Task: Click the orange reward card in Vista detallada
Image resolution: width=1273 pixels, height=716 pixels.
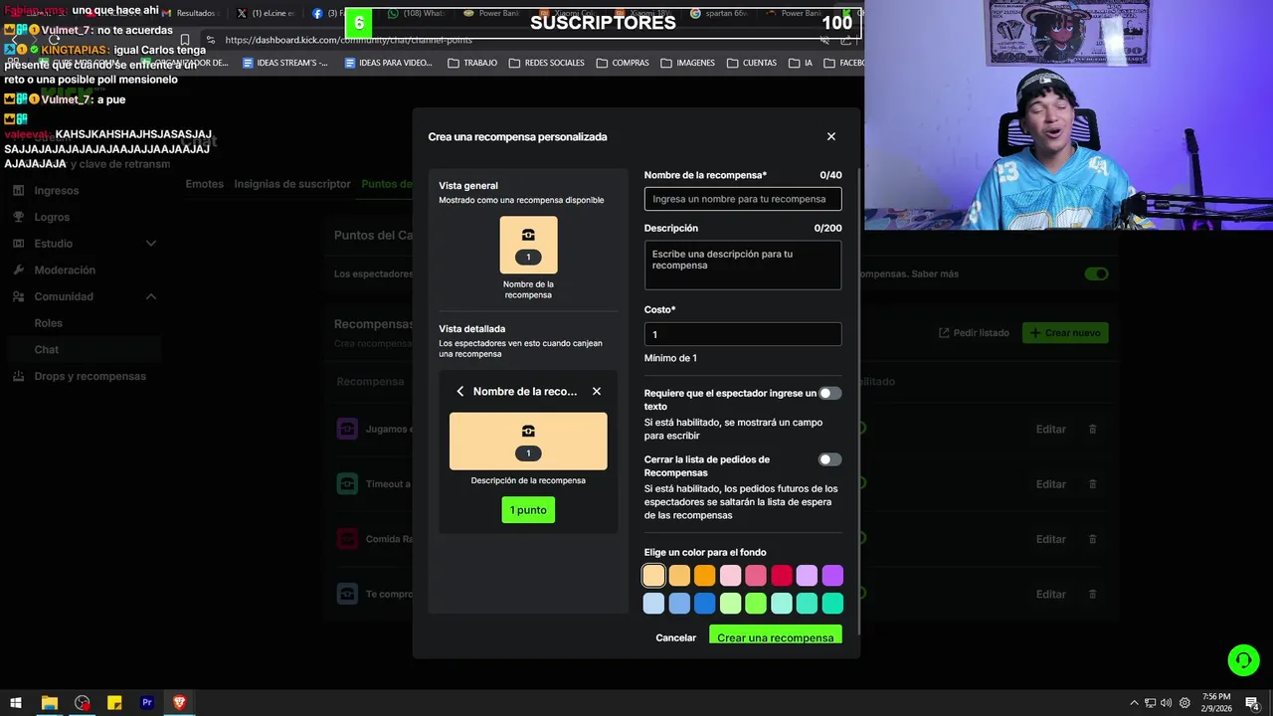Action: pyautogui.click(x=528, y=441)
